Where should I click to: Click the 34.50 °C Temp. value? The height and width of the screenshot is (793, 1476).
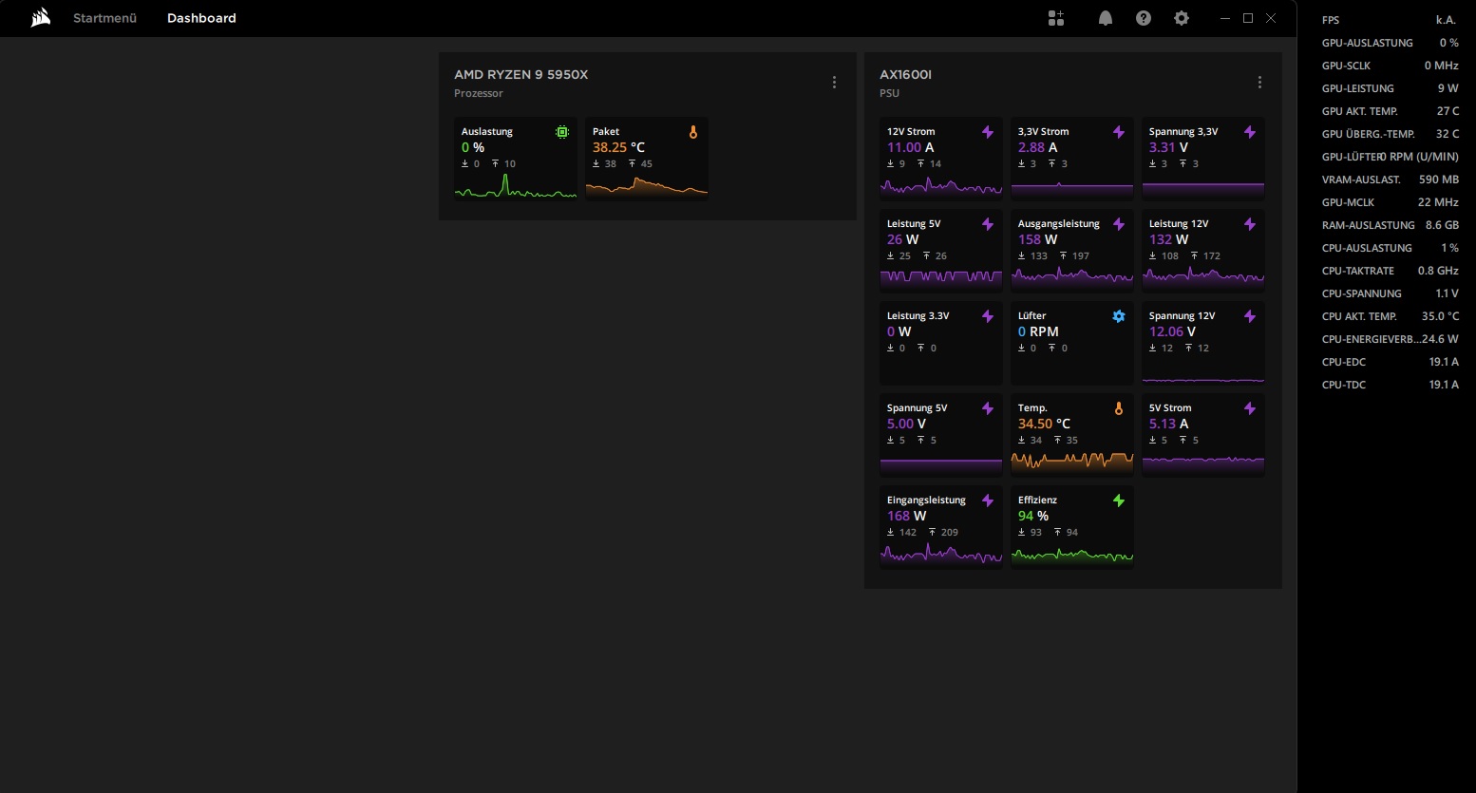pos(1044,424)
